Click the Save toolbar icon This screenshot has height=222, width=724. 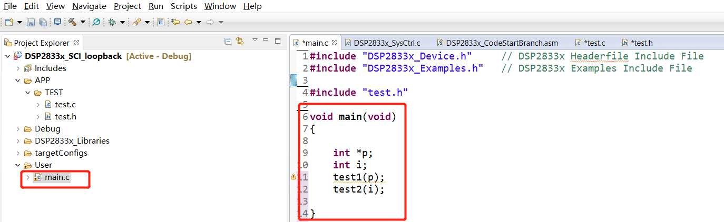(x=31, y=22)
